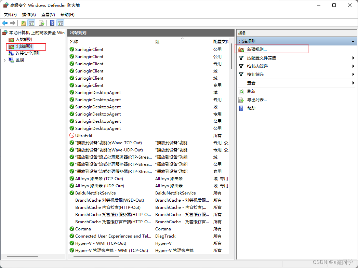Select the “播放到设备”功能(qWave-UDP-Out) rule

point(109,150)
